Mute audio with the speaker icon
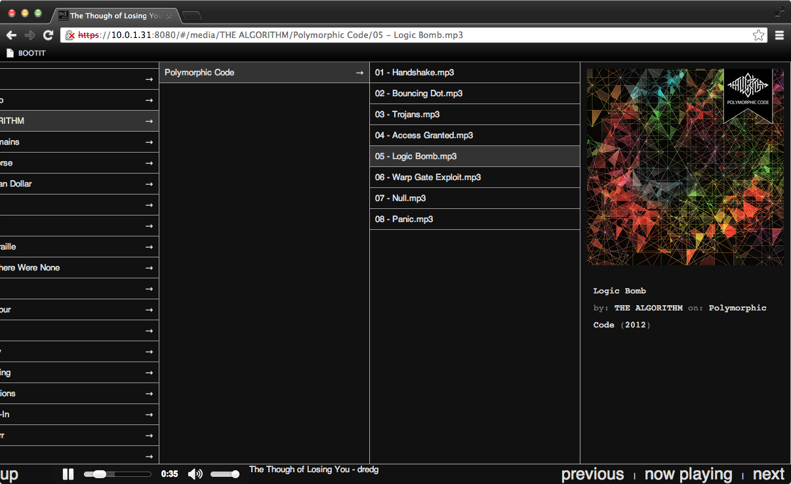 click(195, 474)
